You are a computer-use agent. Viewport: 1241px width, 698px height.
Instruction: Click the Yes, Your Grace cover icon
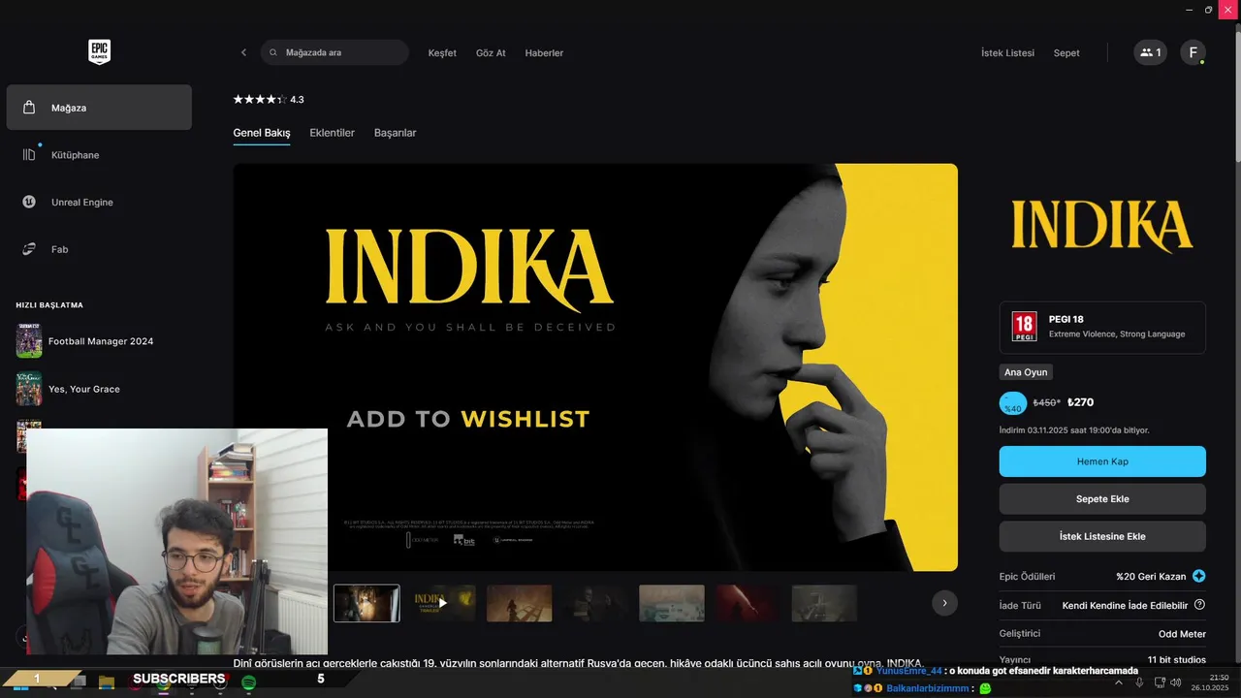coord(29,389)
